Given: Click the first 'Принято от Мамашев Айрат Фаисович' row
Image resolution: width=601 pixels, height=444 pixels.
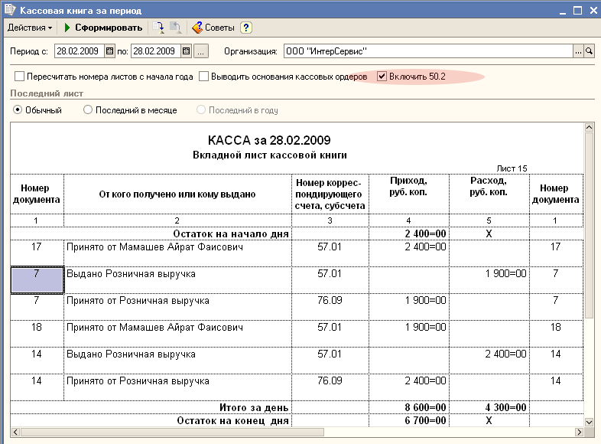Looking at the screenshot, I should (x=177, y=253).
